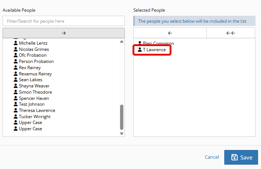Select Theresa Lawrence in the available list

tap(37, 110)
